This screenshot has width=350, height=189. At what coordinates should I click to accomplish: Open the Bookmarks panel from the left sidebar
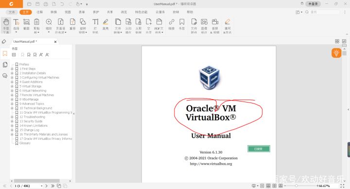point(5,54)
